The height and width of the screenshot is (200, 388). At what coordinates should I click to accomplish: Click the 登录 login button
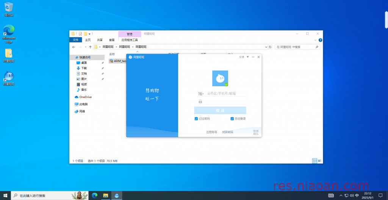click(220, 110)
